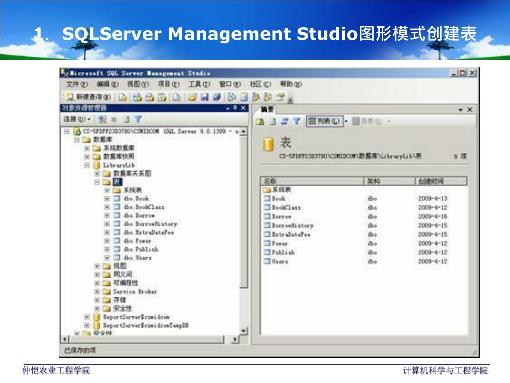The width and height of the screenshot is (510, 383).
Task: Open the Summary pane window-list dropdown arrow
Action: point(460,110)
